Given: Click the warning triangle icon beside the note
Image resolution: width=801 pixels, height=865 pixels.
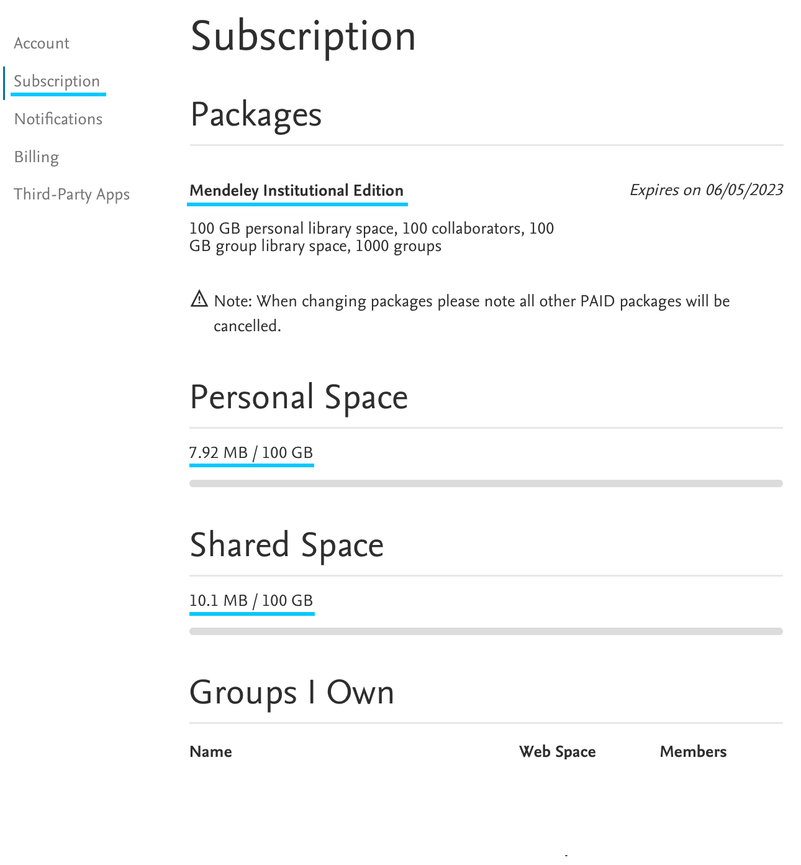Looking at the screenshot, I should coord(199,299).
